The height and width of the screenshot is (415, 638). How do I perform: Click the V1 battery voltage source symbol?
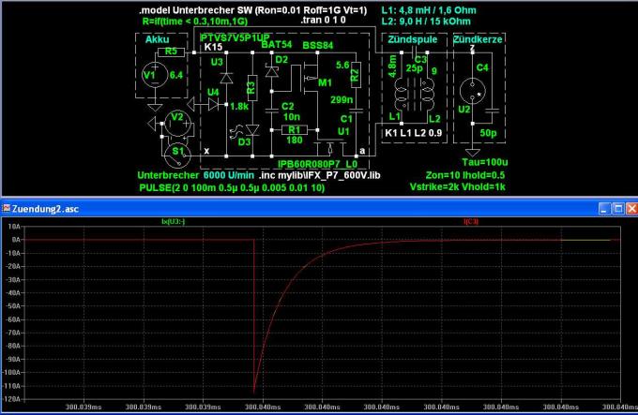coord(150,76)
